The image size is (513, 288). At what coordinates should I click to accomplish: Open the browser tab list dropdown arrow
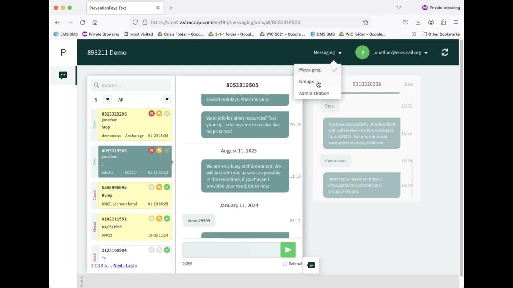[x=398, y=8]
